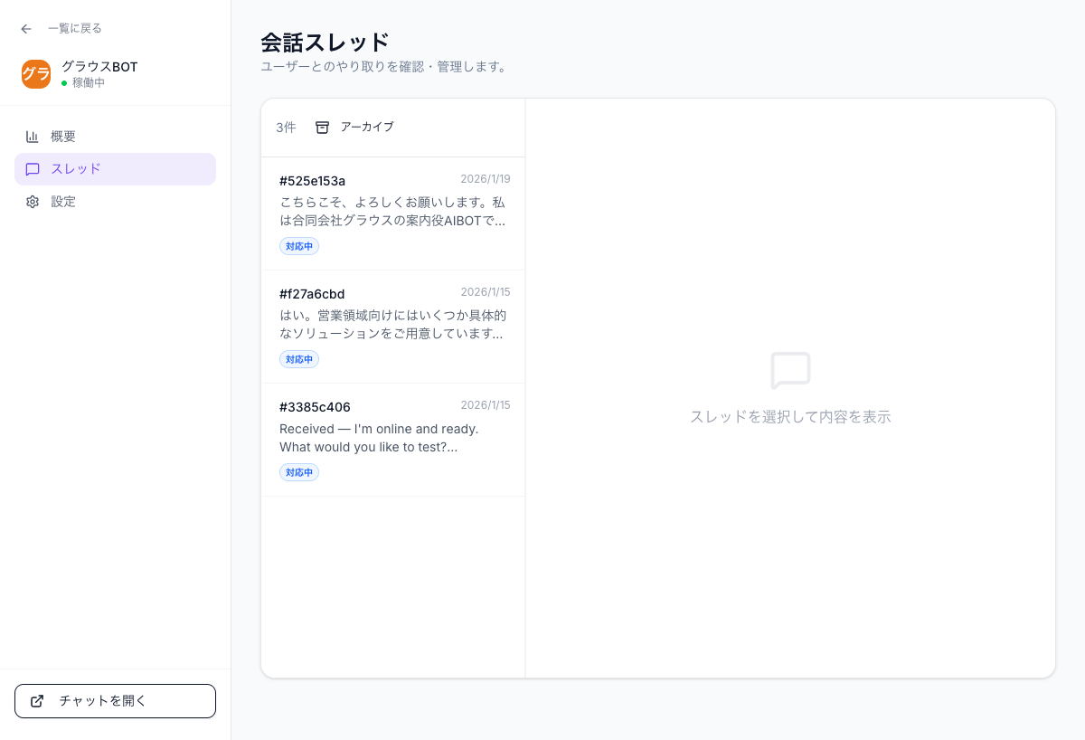The width and height of the screenshot is (1085, 740).
Task: Toggle the 対応中 badge on thread #f27a6cbd
Action: [x=298, y=358]
